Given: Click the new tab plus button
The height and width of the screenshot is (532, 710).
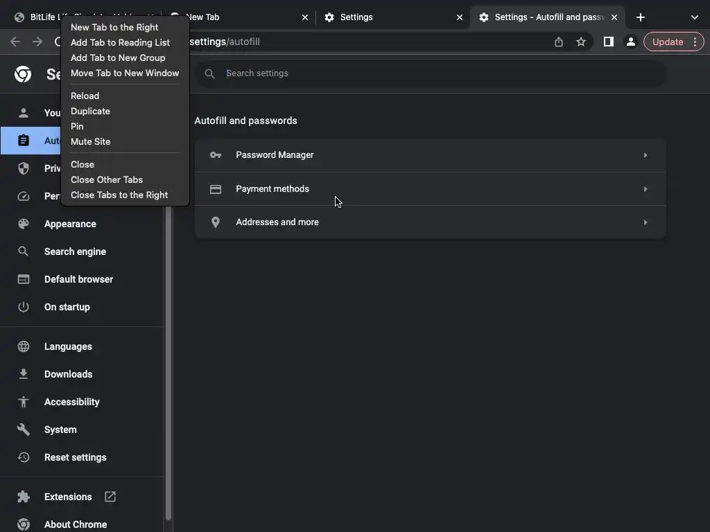Looking at the screenshot, I should point(641,17).
